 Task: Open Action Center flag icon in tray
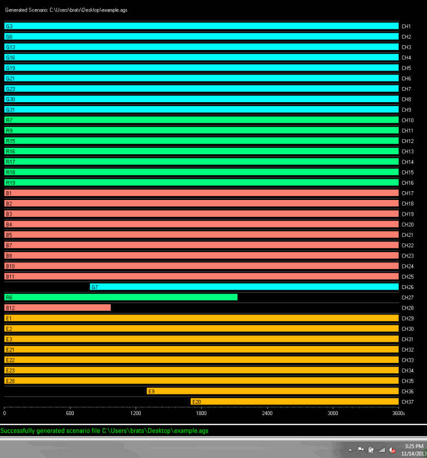tap(361, 450)
